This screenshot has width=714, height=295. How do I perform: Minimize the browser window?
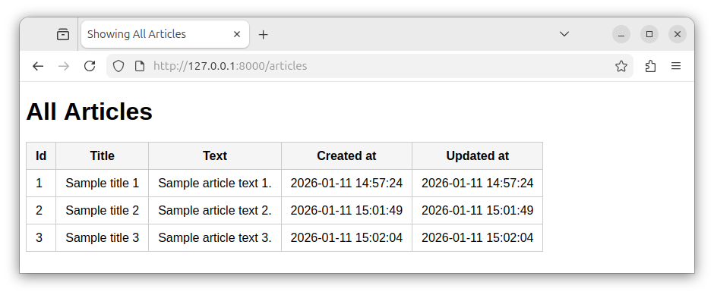pyautogui.click(x=621, y=35)
